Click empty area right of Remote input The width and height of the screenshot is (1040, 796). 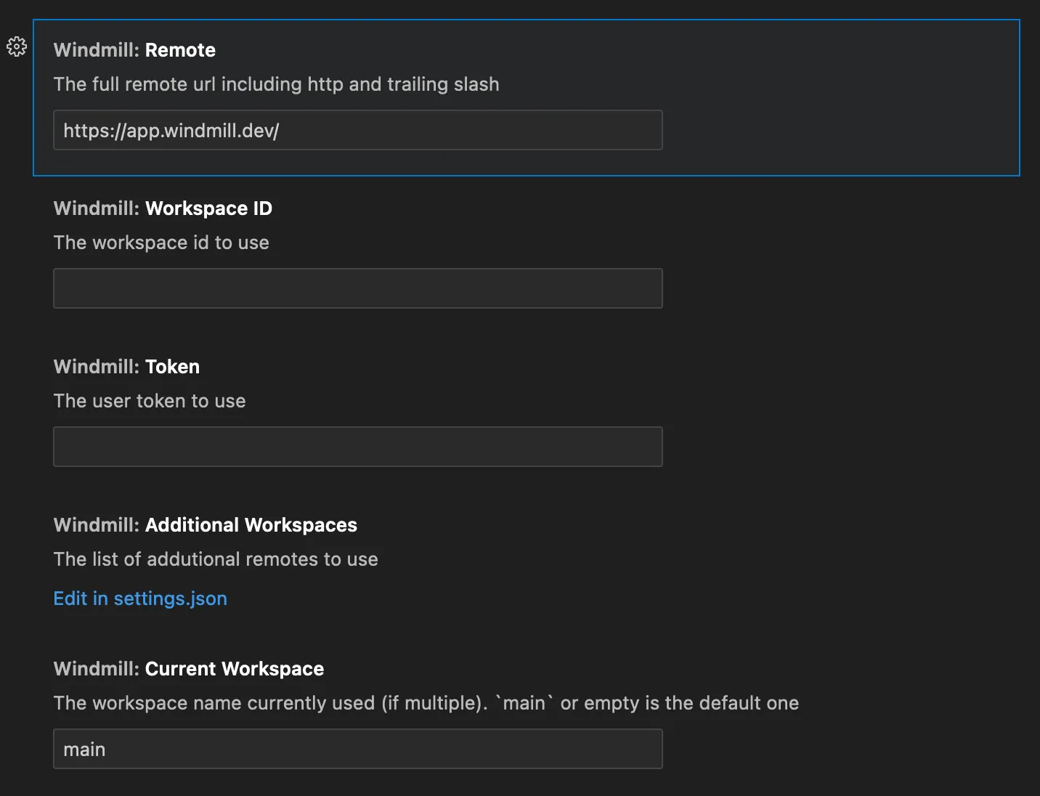(x=835, y=131)
